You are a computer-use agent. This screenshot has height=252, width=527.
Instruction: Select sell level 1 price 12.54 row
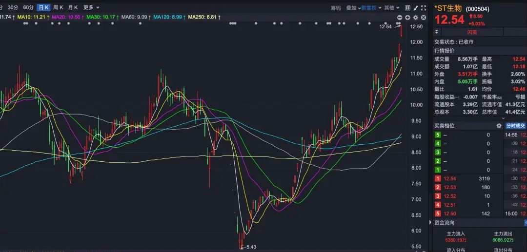click(x=467, y=178)
